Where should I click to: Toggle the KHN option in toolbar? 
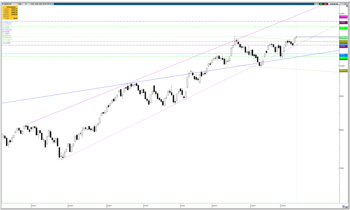36,4
